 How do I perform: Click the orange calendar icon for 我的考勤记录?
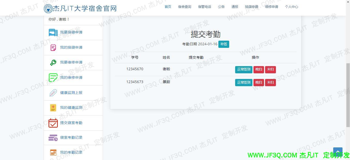click(53, 153)
